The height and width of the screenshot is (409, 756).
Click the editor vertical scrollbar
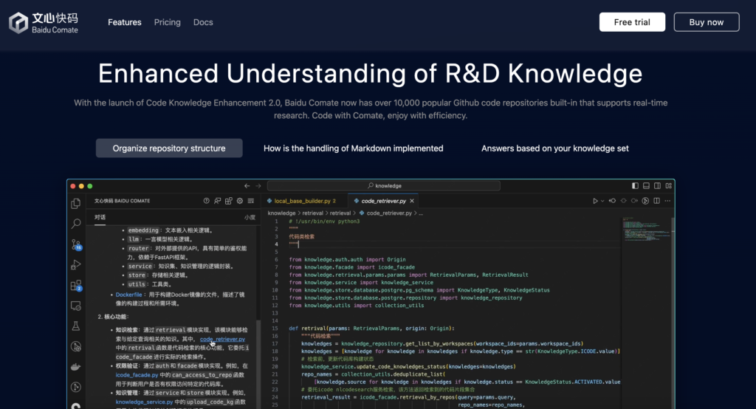pyautogui.click(x=673, y=314)
